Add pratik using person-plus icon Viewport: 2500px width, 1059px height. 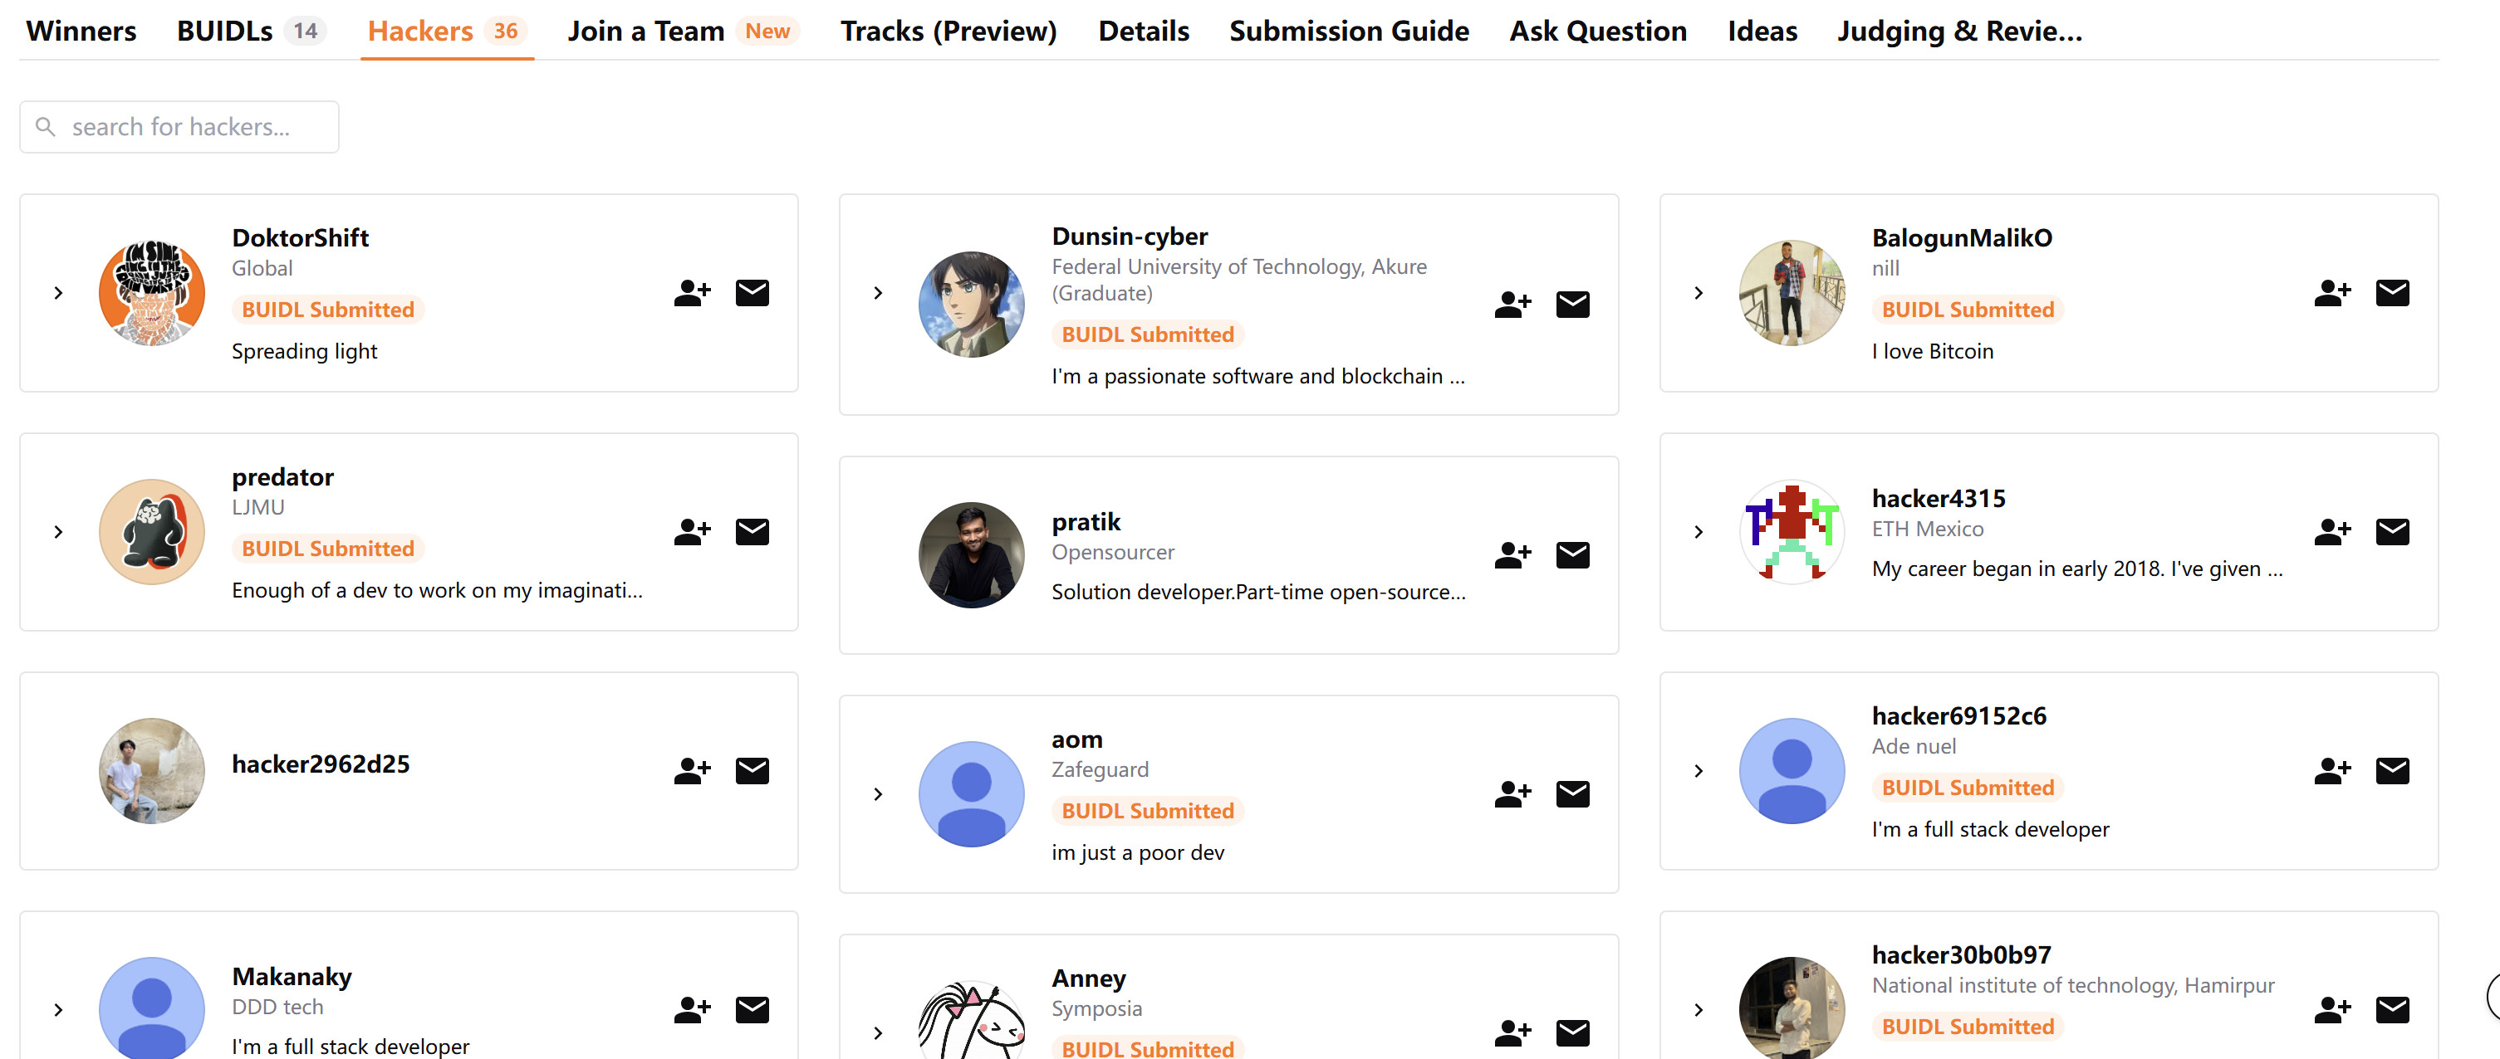click(x=1512, y=554)
